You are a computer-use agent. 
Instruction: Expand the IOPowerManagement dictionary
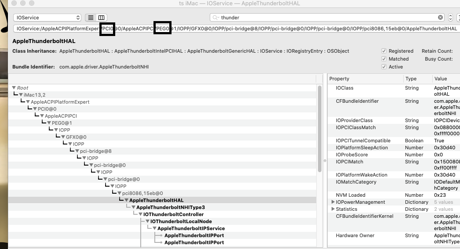[x=333, y=202]
